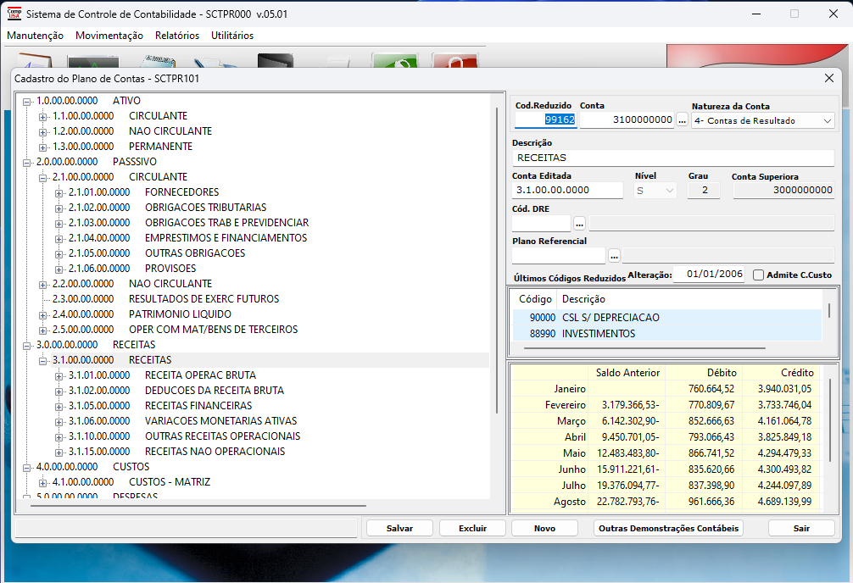The height and width of the screenshot is (583, 853).
Task: Select tree row OUTRAS OBRIGACOES
Action: point(195,253)
